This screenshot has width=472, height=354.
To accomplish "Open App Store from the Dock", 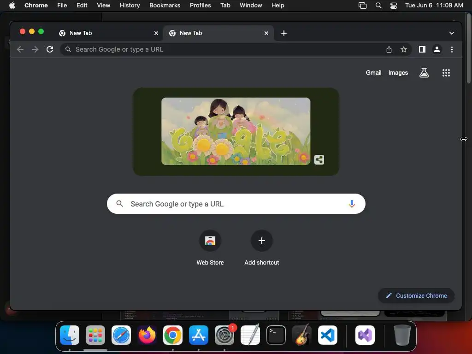I will coord(199,335).
